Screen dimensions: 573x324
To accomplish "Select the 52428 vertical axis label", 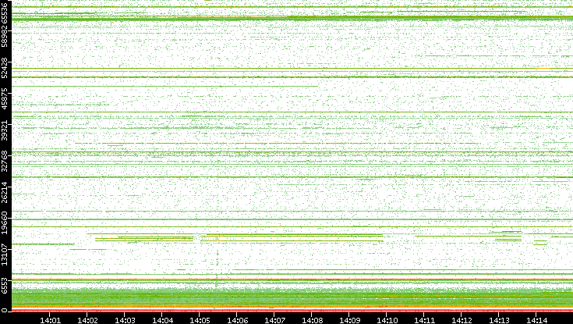I will (5, 70).
